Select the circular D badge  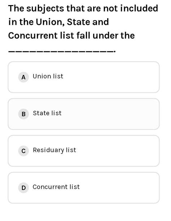[23, 187]
